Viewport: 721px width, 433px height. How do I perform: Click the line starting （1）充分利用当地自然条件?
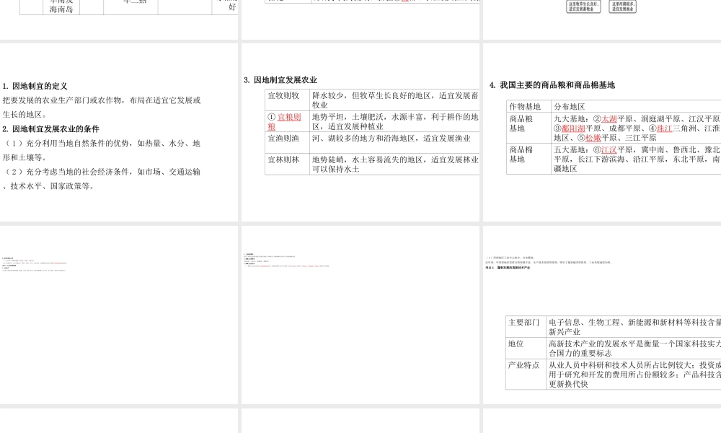coord(101,150)
